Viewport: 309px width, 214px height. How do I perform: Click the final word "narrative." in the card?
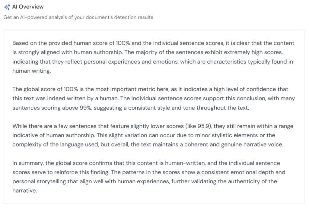(x=24, y=190)
